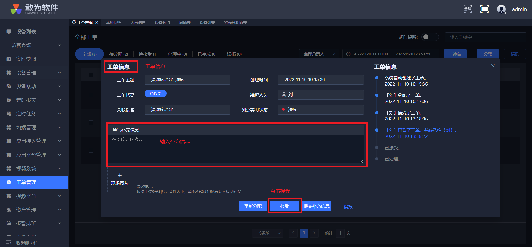Select the 已完成 (0) filter tab
532x247 pixels.
coord(207,54)
